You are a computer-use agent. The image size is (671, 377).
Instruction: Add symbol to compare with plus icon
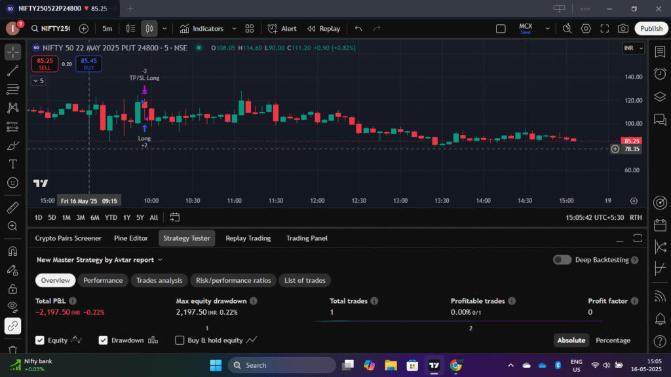pos(84,29)
